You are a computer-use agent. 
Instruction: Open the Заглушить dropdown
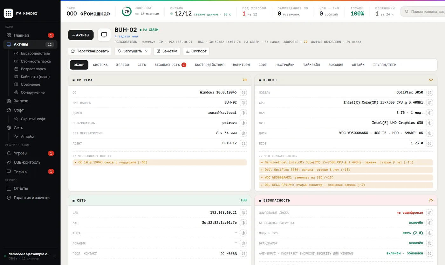click(x=133, y=51)
